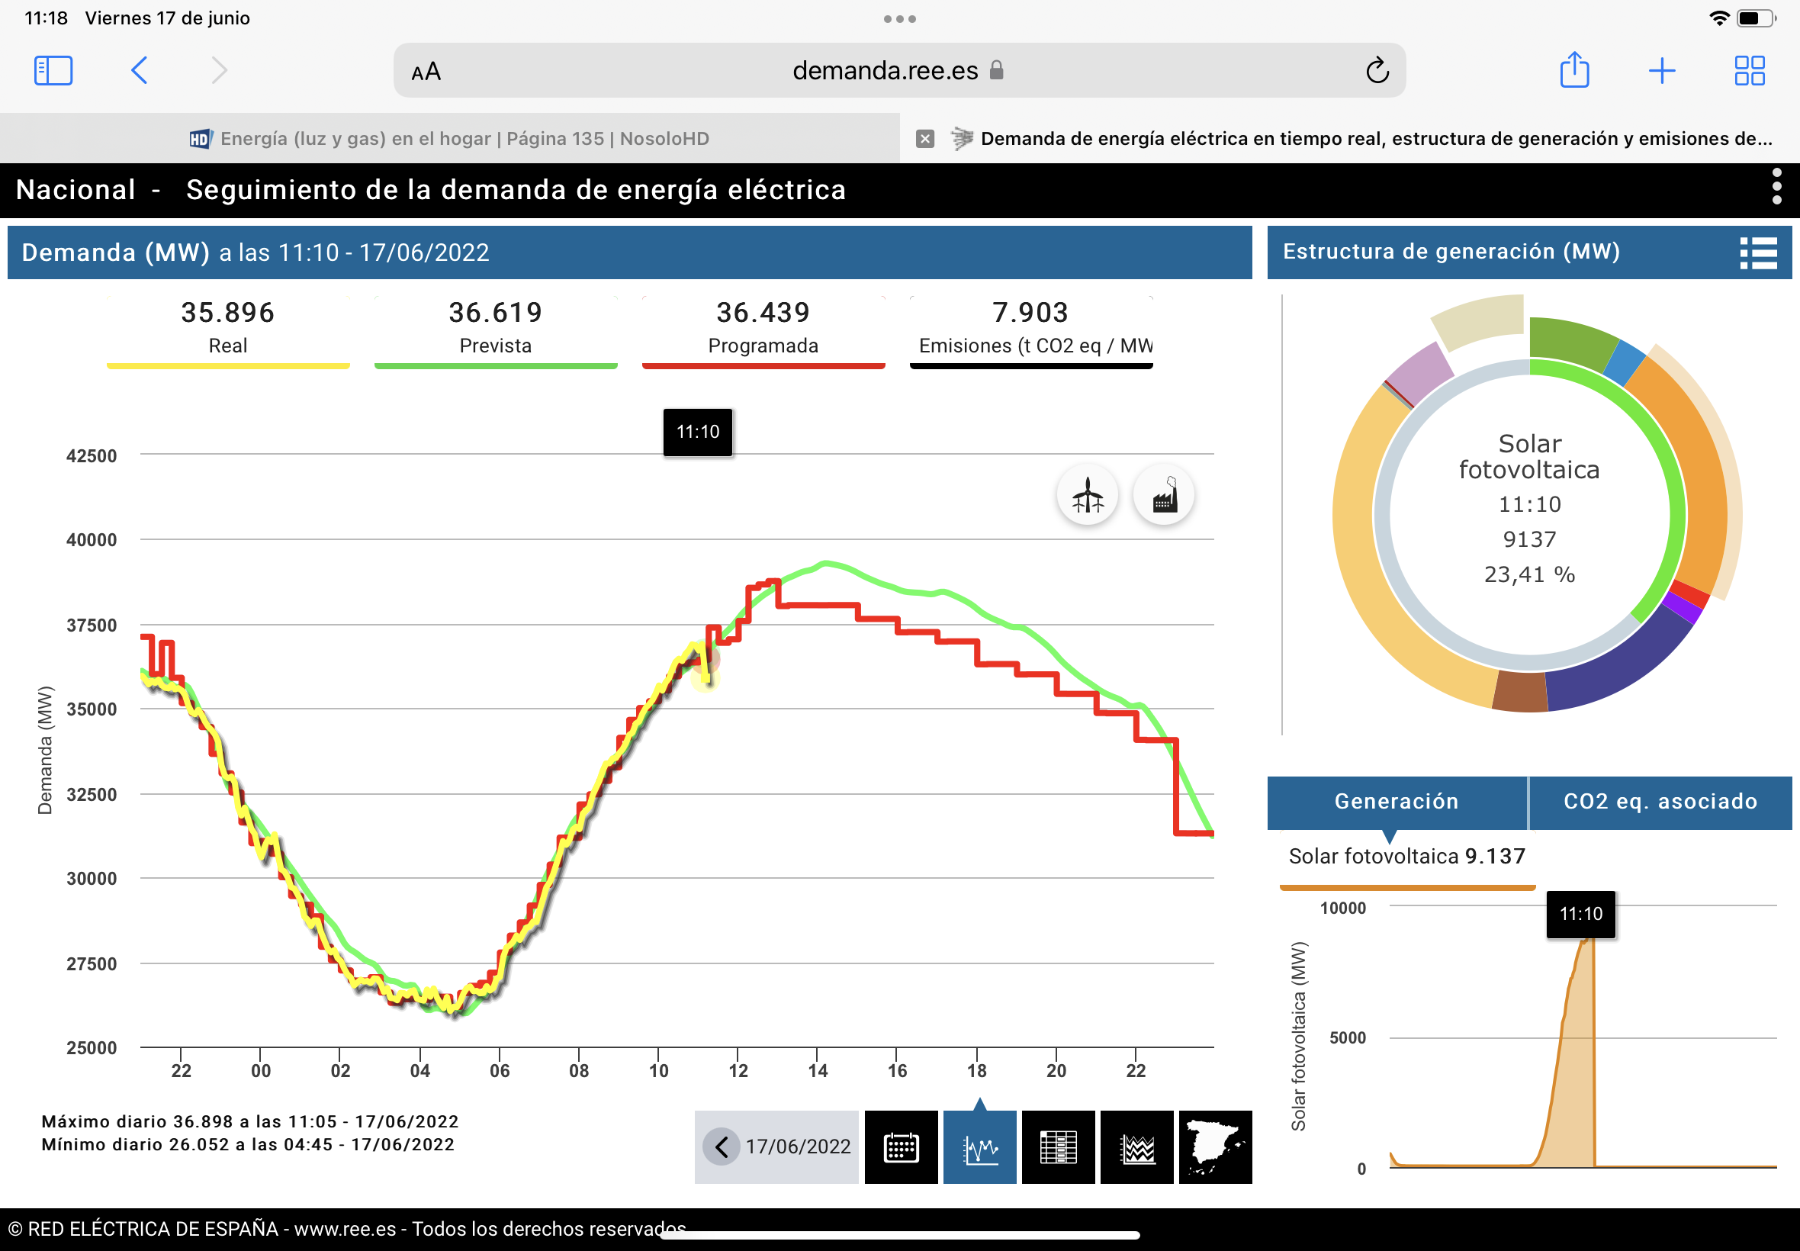Reload the page with the refresh icon
The width and height of the screenshot is (1800, 1251).
tap(1377, 70)
